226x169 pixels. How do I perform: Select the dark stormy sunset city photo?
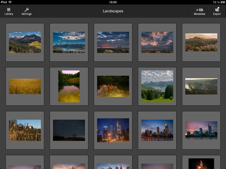coord(113,42)
